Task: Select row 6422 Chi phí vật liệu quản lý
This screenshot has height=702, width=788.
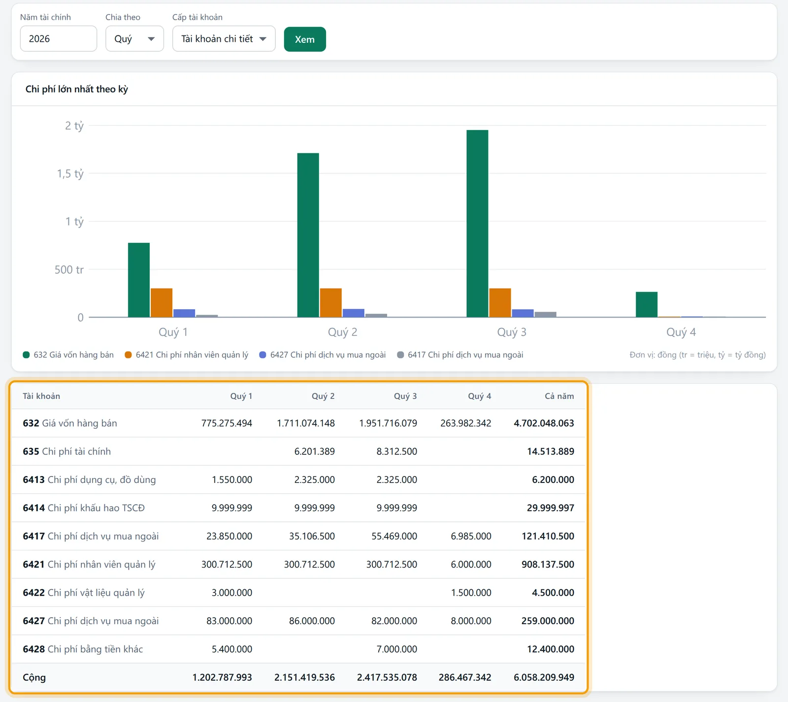Action: [x=298, y=593]
